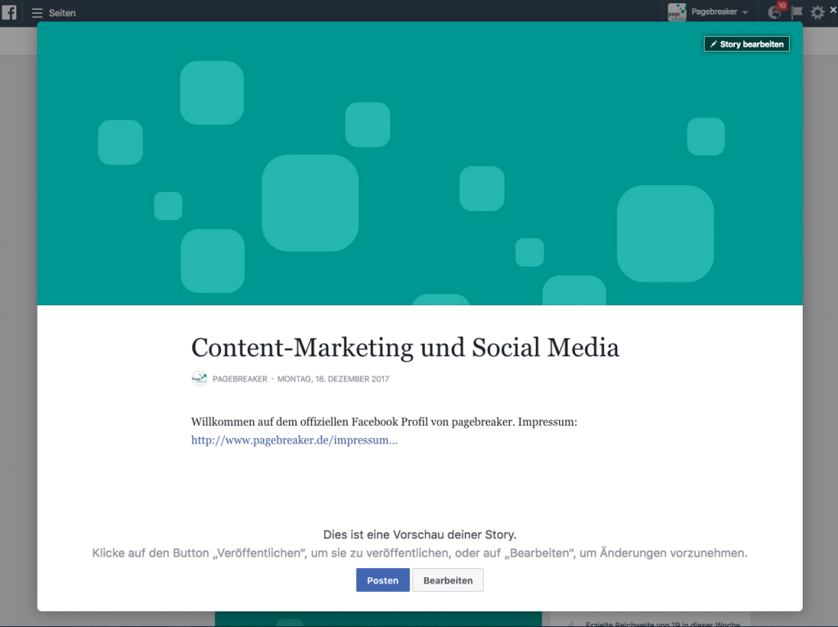Click the Pagebreaker name in top bar
The width and height of the screenshot is (838, 627).
click(714, 11)
